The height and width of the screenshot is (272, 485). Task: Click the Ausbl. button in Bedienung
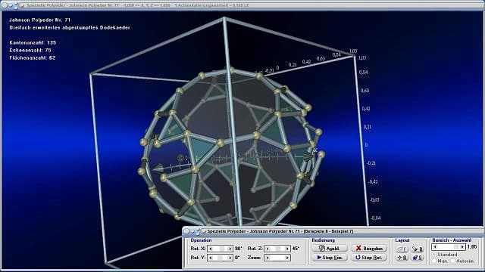tap(330, 249)
